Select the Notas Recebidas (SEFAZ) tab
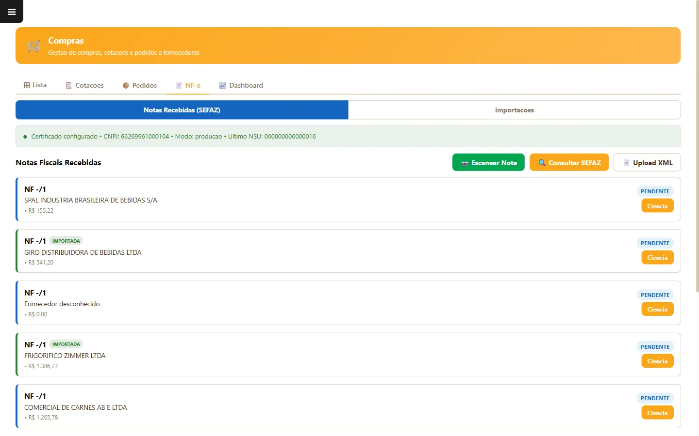The image size is (699, 436). click(182, 110)
